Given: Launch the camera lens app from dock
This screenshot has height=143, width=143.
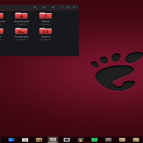Looking at the screenshot, I should point(66,140).
